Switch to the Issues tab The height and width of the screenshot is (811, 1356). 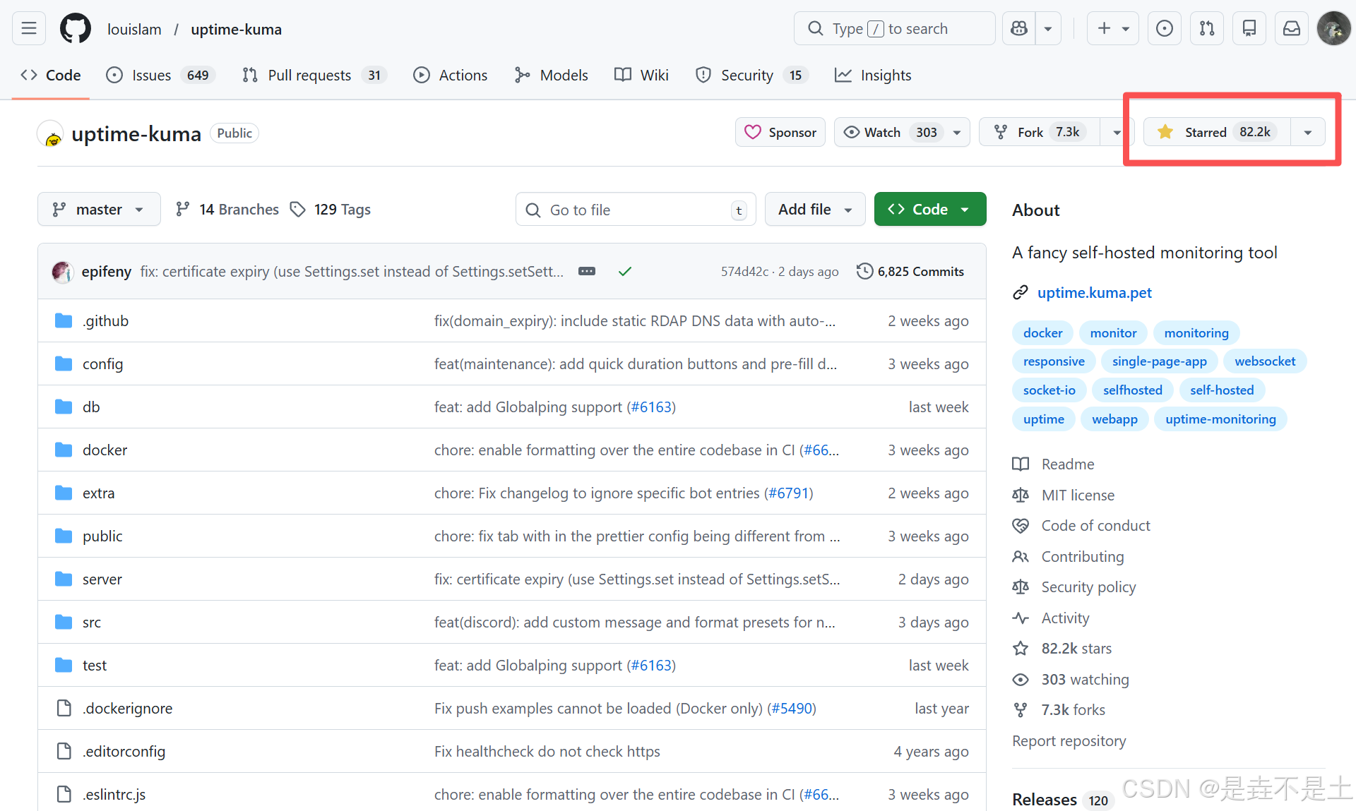coord(160,75)
